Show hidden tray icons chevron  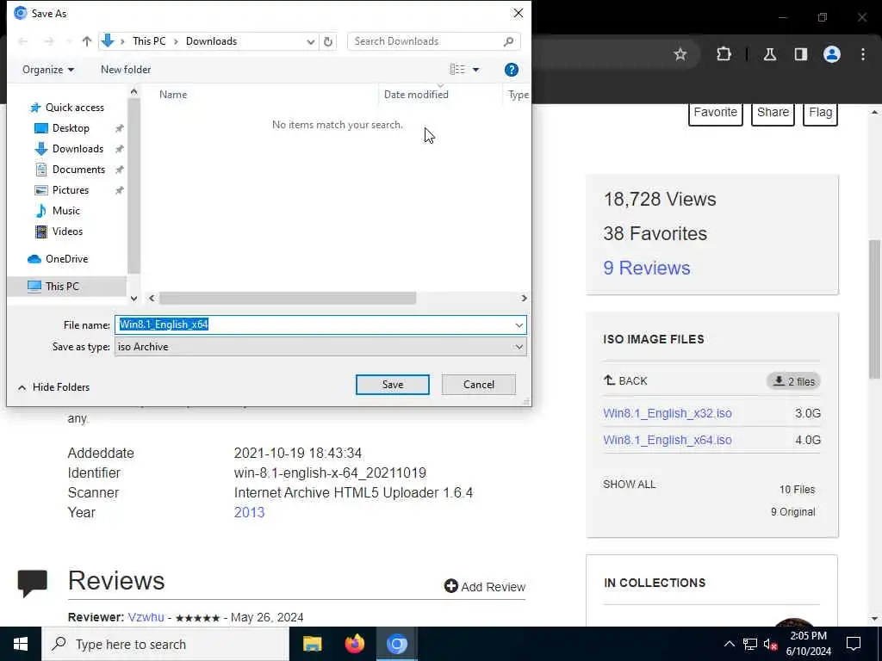pos(729,644)
